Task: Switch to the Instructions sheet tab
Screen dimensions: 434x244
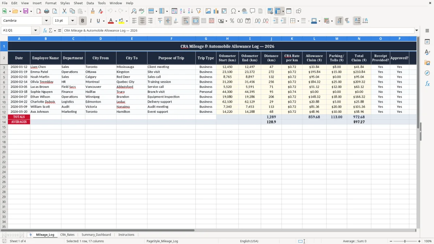Action: (126, 235)
